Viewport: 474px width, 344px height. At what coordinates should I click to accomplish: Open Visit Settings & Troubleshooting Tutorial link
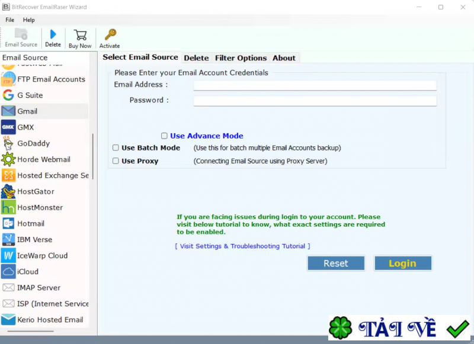pos(242,246)
